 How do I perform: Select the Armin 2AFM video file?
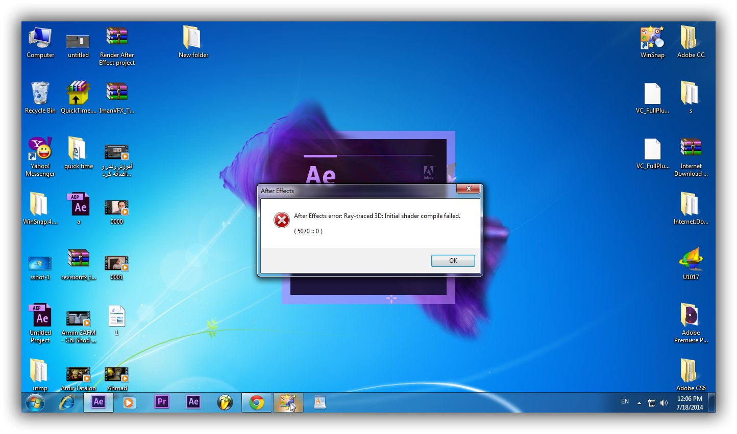78,327
